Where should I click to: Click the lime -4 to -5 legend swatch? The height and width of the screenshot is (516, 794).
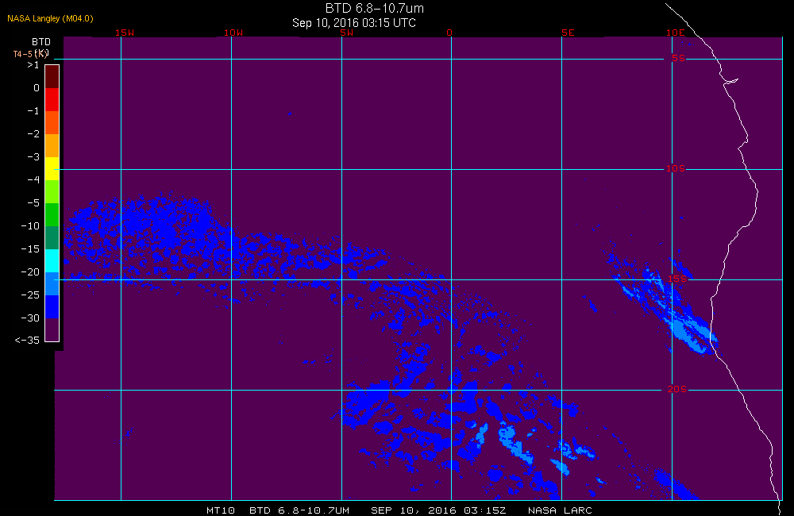pyautogui.click(x=52, y=191)
